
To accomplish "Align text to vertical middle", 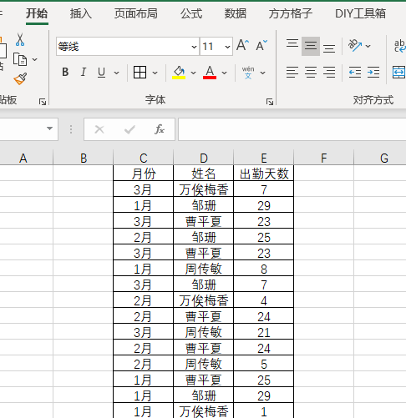I will point(311,46).
